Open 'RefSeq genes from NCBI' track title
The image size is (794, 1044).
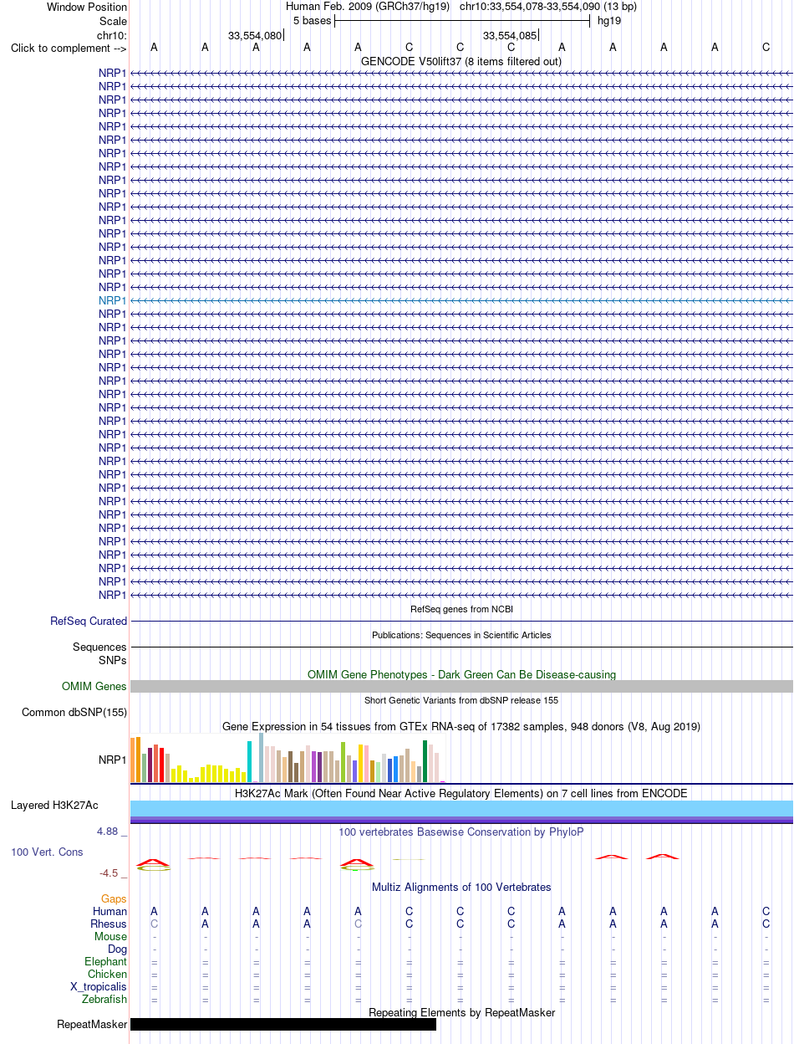(461, 609)
